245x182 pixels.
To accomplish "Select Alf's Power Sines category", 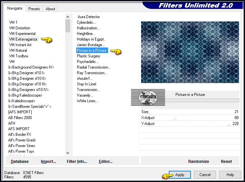I will [x=21, y=146].
